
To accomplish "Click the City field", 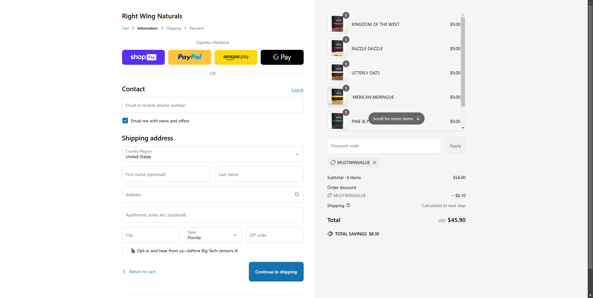I will [x=151, y=235].
